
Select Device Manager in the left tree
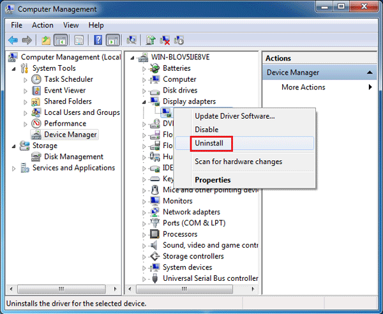[70, 135]
